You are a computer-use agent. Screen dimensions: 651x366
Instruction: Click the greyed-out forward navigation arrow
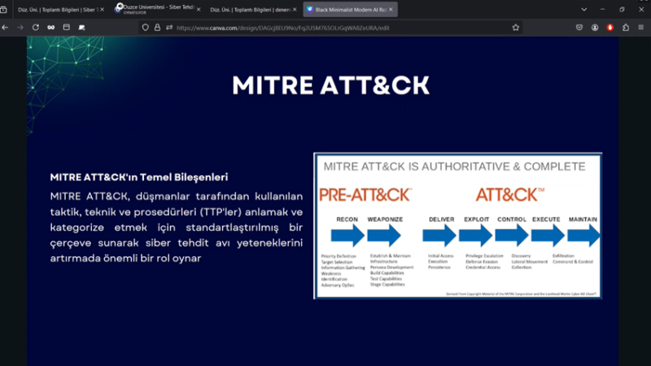click(20, 28)
